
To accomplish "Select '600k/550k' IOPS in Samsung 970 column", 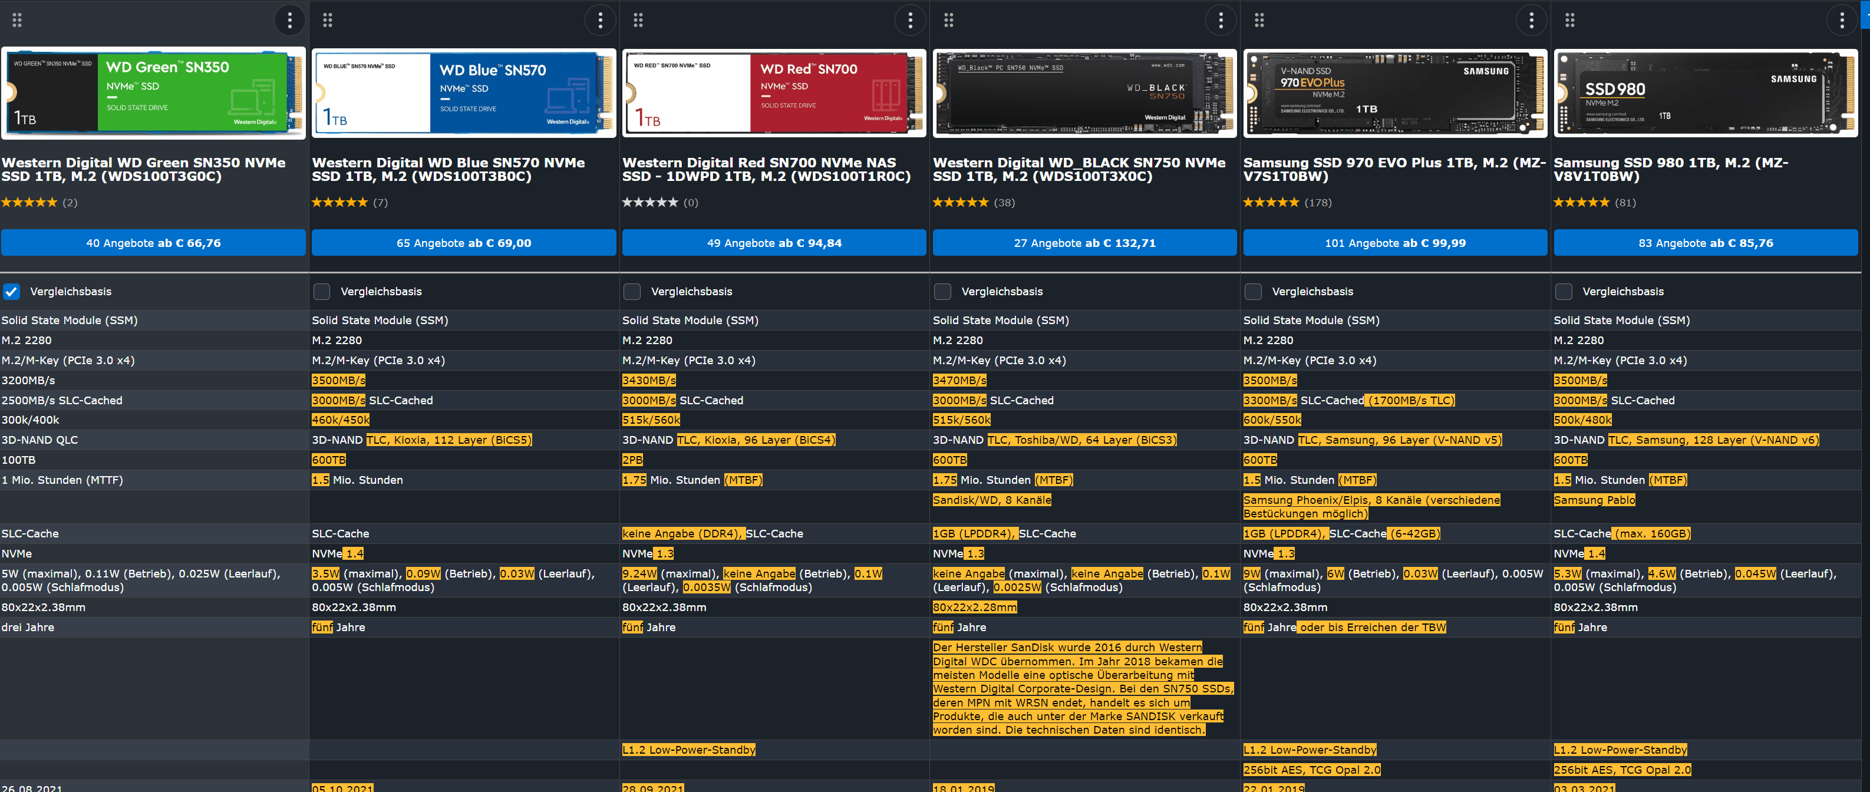I will click(1272, 420).
